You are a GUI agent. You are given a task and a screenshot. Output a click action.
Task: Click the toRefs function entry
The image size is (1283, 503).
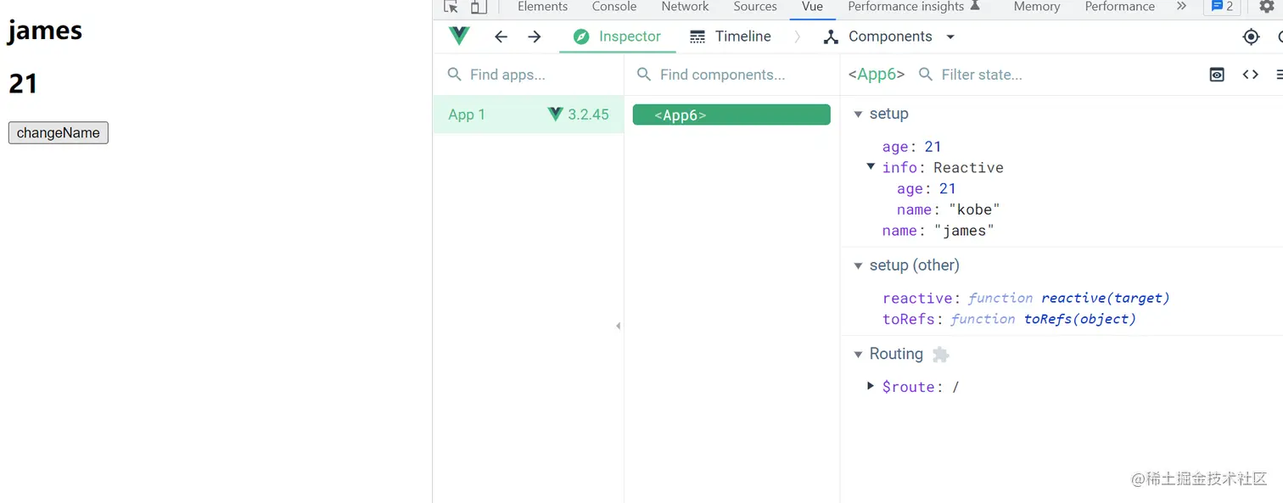coord(1009,319)
